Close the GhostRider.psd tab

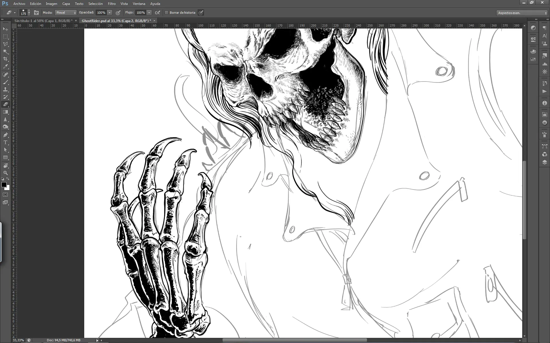[x=154, y=21]
